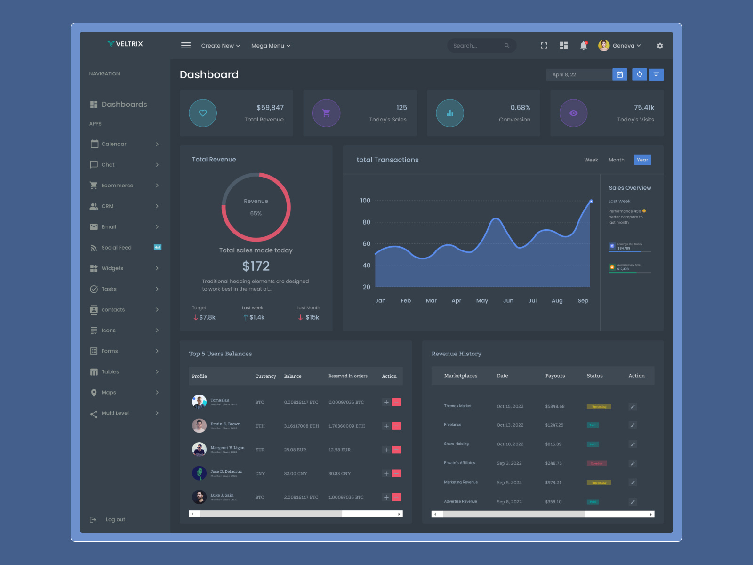The width and height of the screenshot is (753, 565).
Task: Click the Calendar sidebar icon
Action: point(94,144)
